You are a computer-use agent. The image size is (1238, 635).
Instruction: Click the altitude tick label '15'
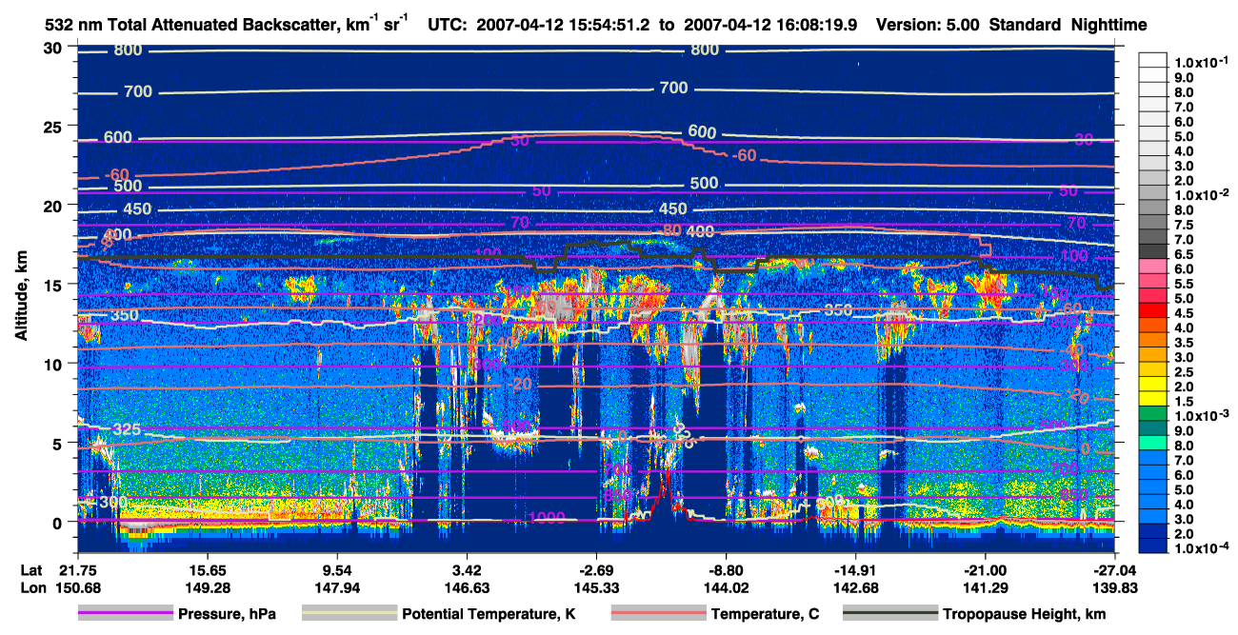tap(54, 285)
